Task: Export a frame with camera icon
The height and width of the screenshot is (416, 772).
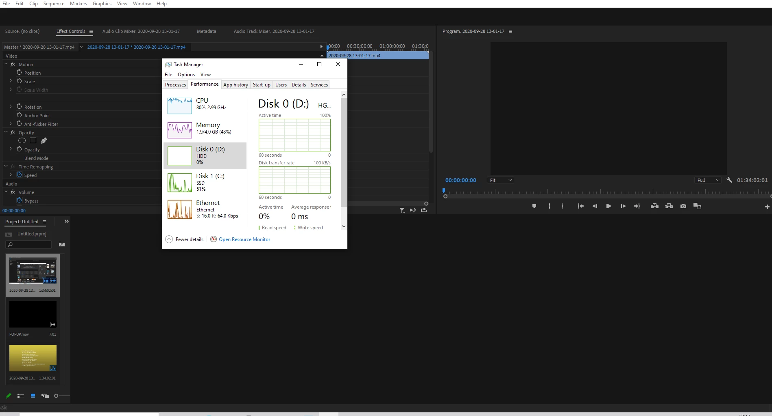Action: (683, 206)
